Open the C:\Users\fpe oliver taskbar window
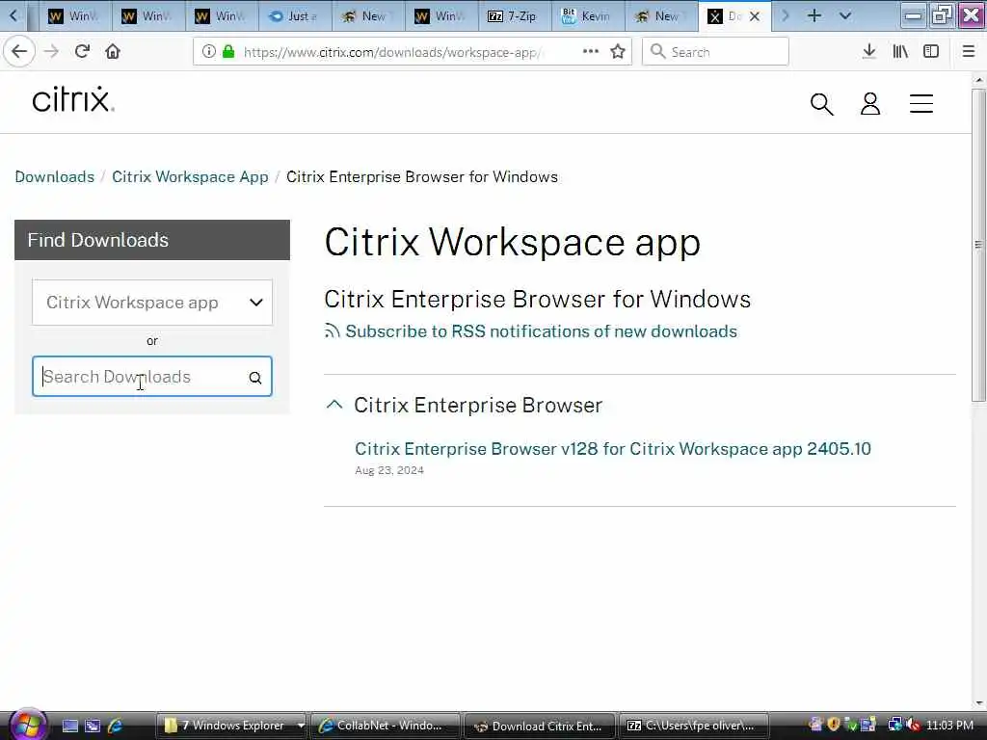Viewport: 987px width, 740px height. (696, 726)
